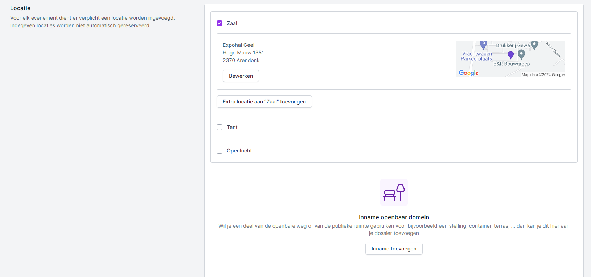Viewport: 591px width, 277px height.
Task: Click the Vrachtwagen Parkeerplaats map label
Action: (476, 56)
